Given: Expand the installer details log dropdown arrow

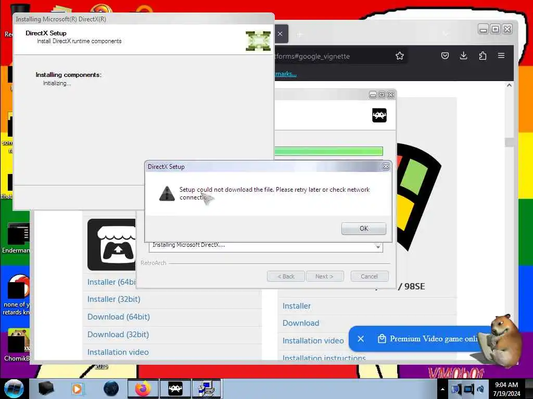Looking at the screenshot, I should pyautogui.click(x=378, y=246).
